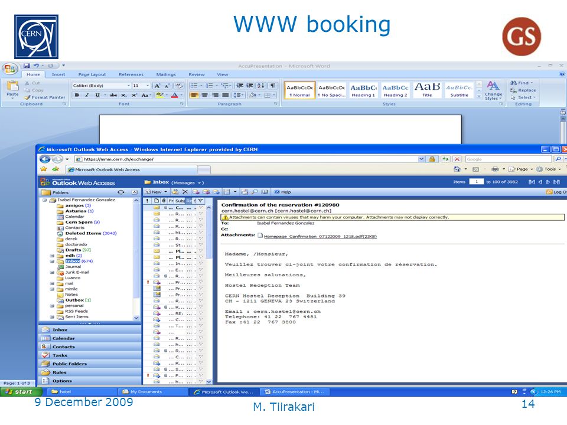Screen dimensions: 567x425
Task: Open the Change Styles dropdown in Word
Action: click(x=493, y=91)
